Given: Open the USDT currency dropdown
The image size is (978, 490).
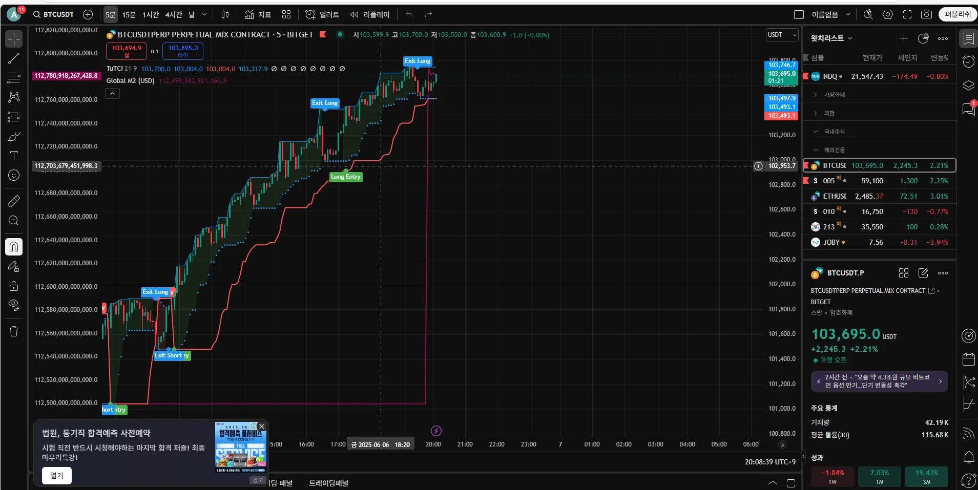Looking at the screenshot, I should point(782,35).
